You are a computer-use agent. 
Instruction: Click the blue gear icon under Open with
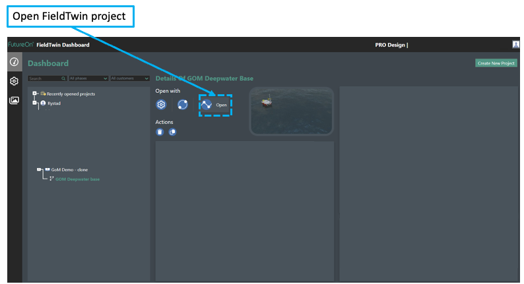pyautogui.click(x=161, y=105)
